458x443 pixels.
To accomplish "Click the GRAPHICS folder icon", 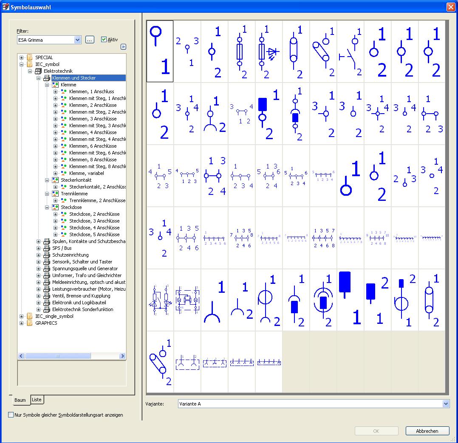I will tap(29, 323).
